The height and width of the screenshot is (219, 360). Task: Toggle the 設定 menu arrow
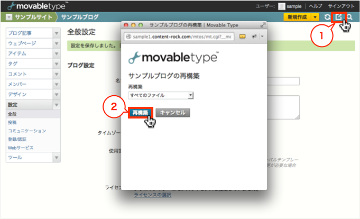57,105
